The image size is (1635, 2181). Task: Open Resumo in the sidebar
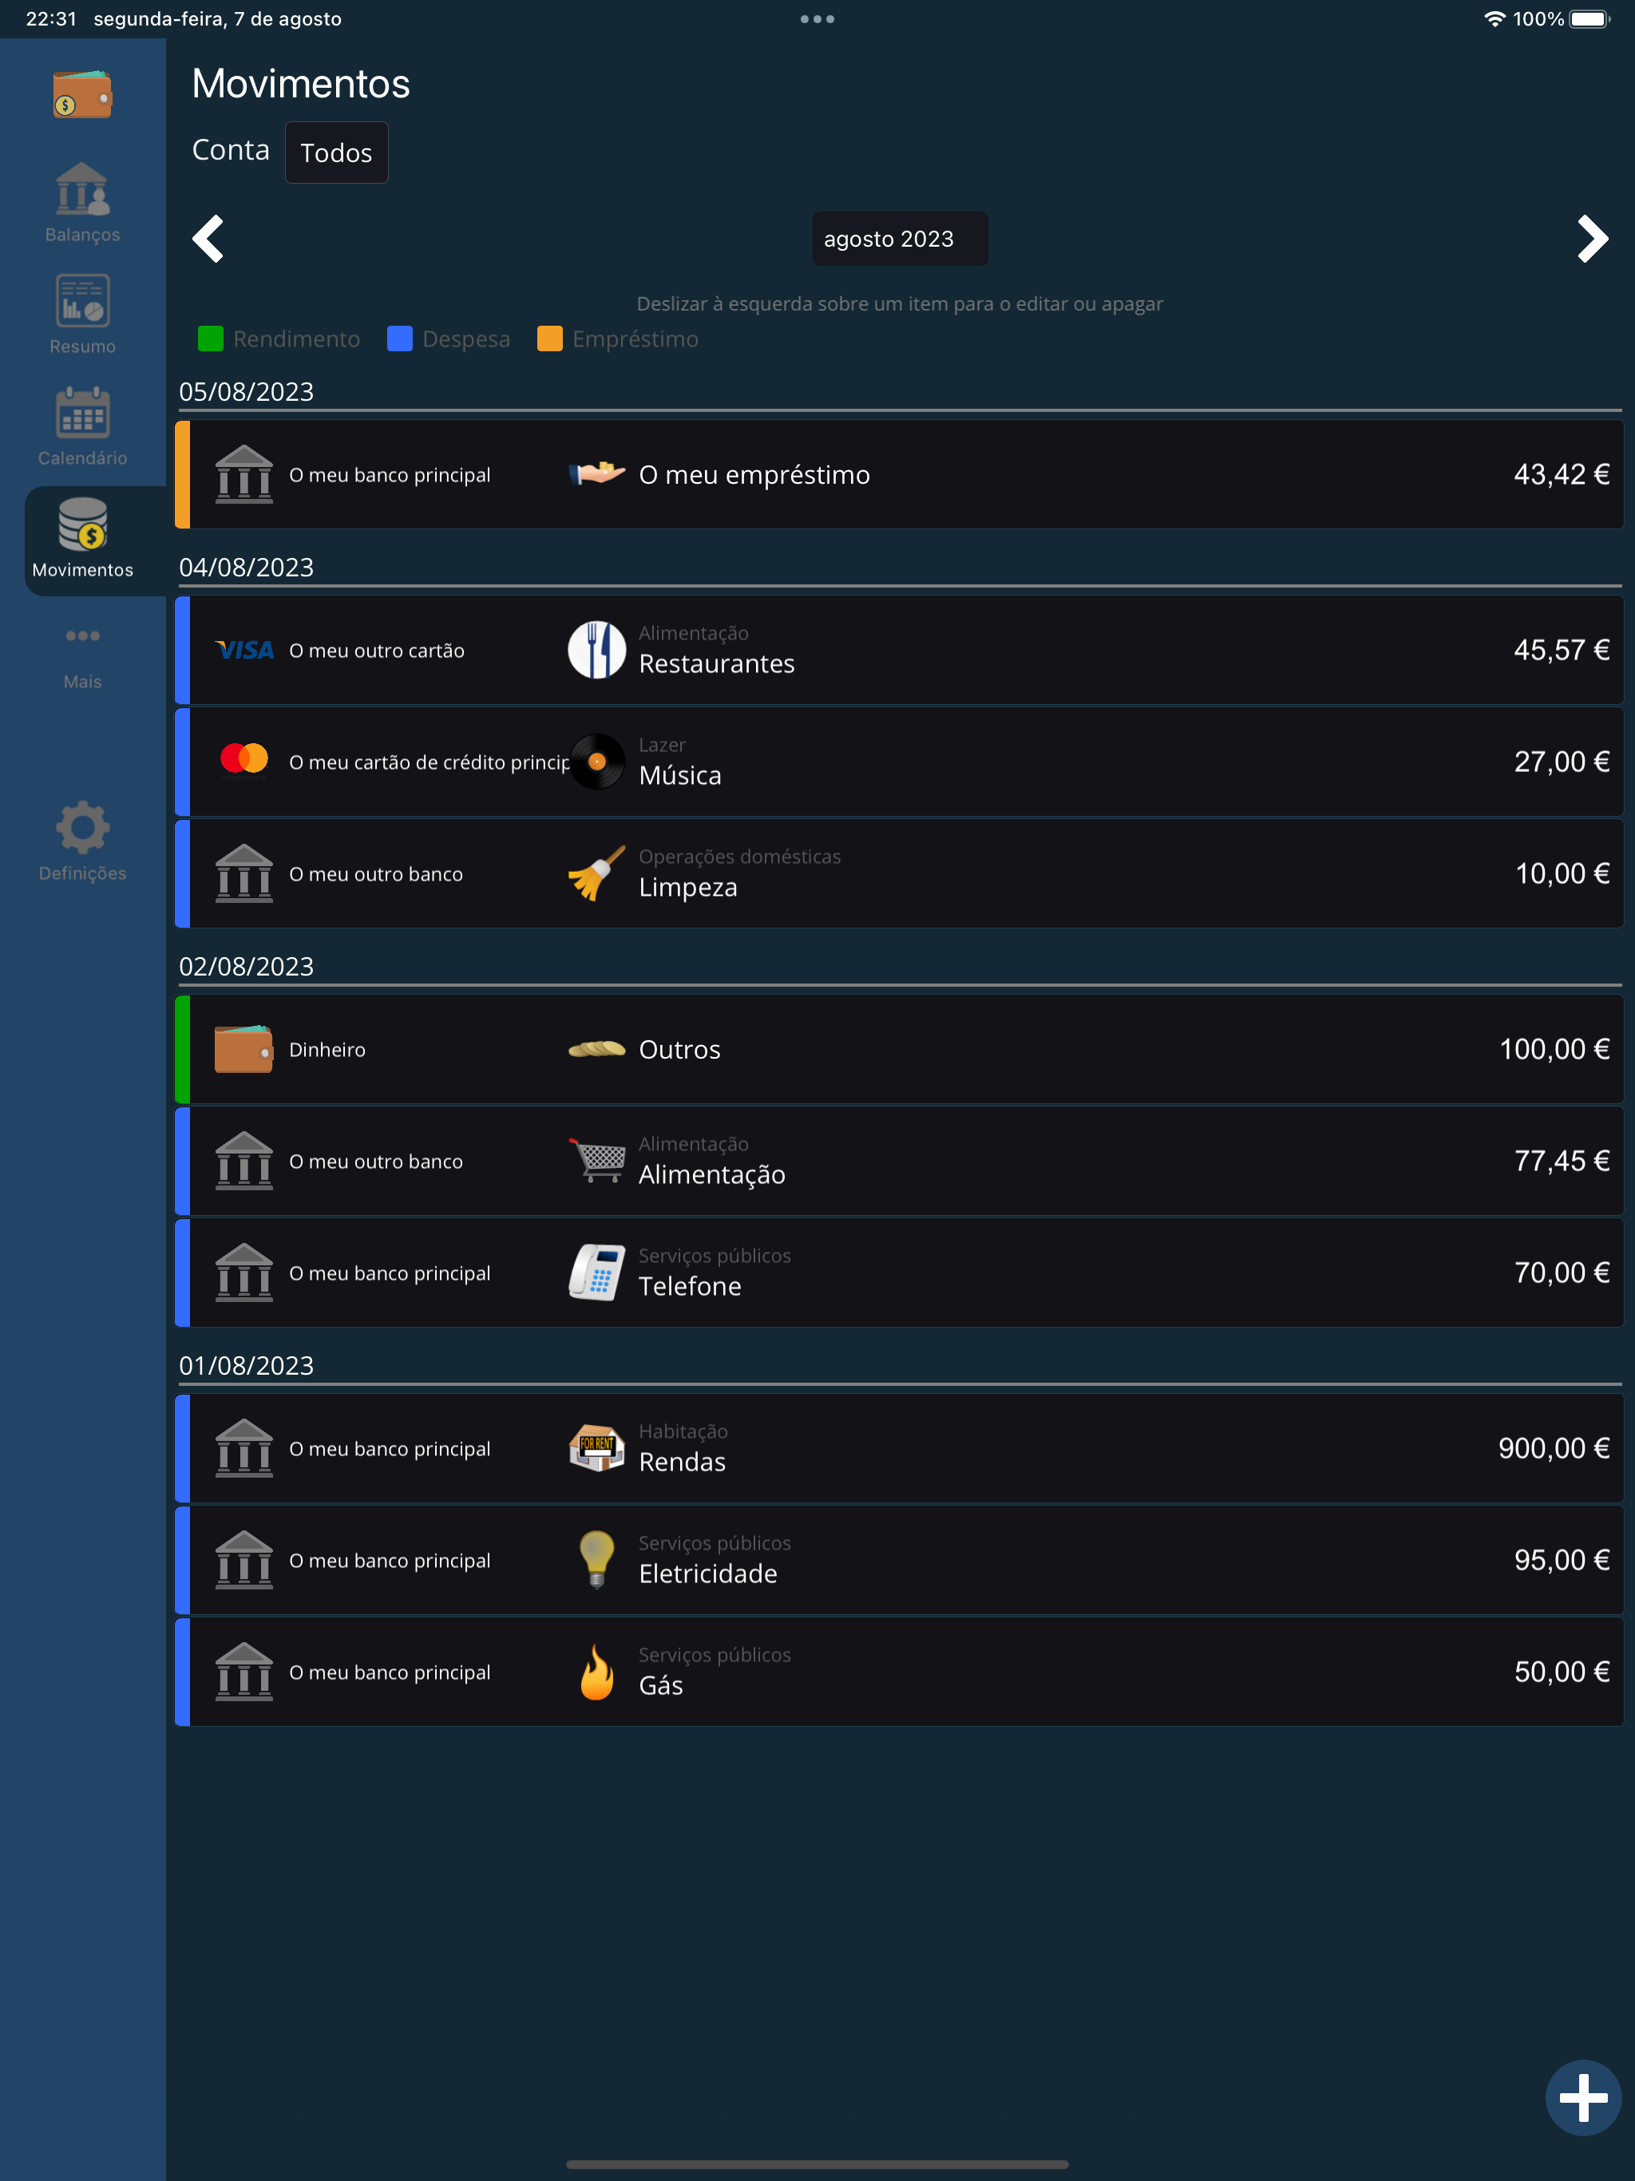click(82, 314)
